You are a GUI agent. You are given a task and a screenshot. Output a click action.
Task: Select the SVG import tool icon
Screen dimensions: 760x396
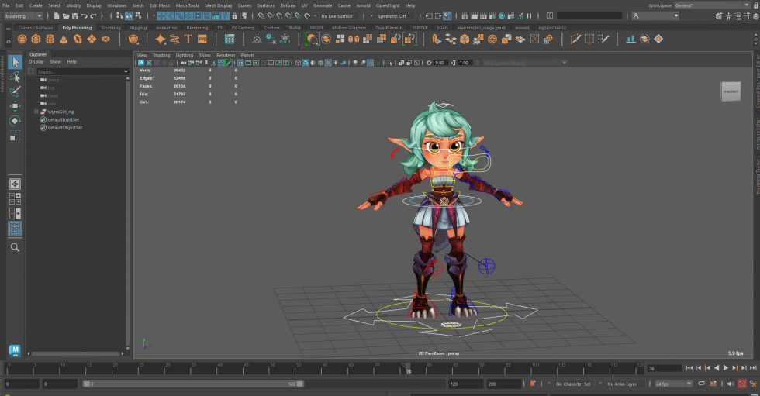coord(202,39)
